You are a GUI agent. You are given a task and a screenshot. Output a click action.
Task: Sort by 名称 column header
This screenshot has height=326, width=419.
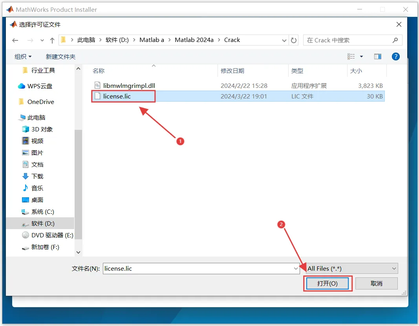click(x=99, y=71)
